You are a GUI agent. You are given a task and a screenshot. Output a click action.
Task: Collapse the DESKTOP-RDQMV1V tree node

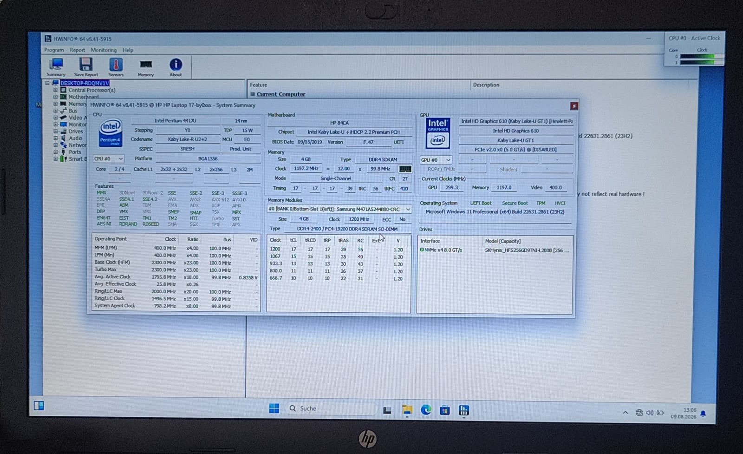[47, 83]
